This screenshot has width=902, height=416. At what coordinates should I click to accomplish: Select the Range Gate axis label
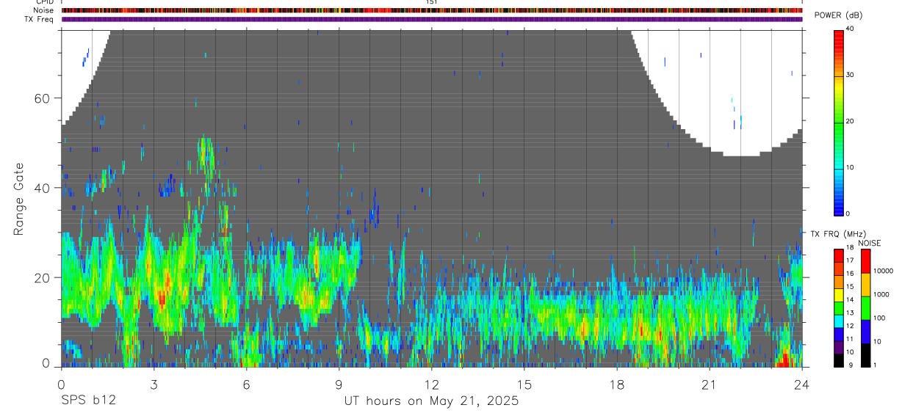(19, 200)
